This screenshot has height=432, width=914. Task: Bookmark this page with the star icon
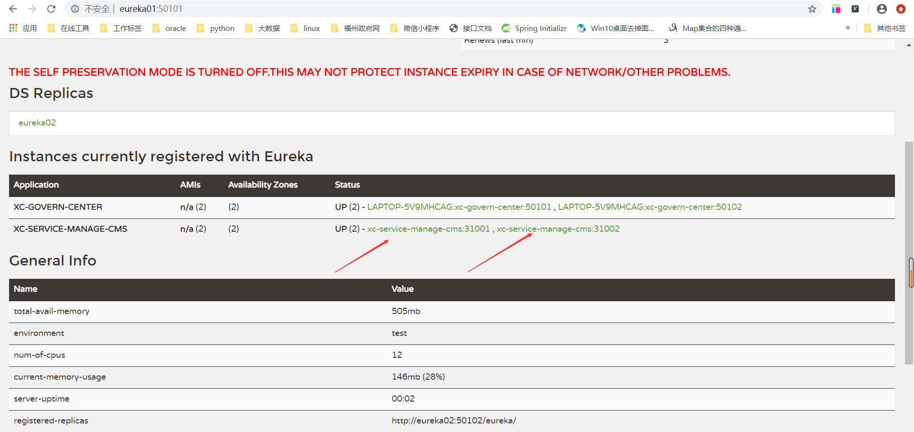coord(812,9)
